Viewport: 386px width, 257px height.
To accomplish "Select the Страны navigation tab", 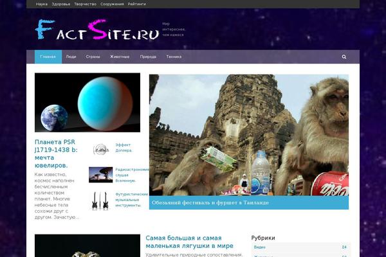I will click(93, 57).
